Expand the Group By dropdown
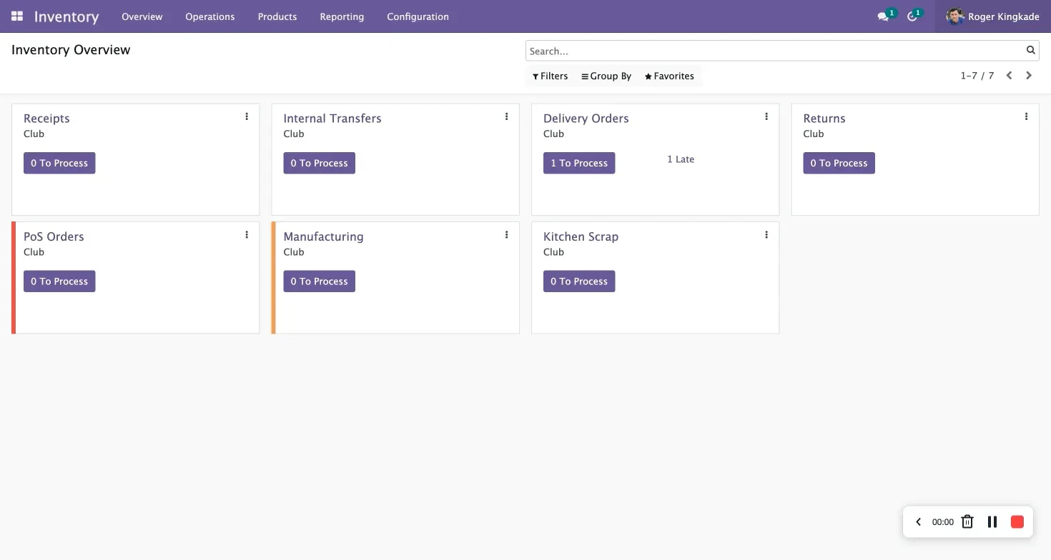 [x=606, y=76]
